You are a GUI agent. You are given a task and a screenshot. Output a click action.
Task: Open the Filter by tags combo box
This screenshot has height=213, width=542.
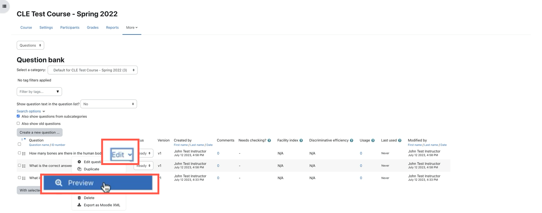pos(39,92)
